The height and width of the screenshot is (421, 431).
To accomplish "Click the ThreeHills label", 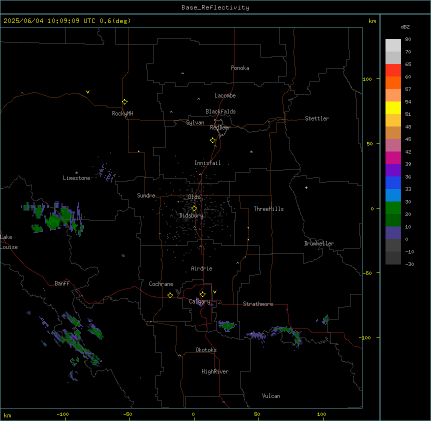I will [268, 209].
